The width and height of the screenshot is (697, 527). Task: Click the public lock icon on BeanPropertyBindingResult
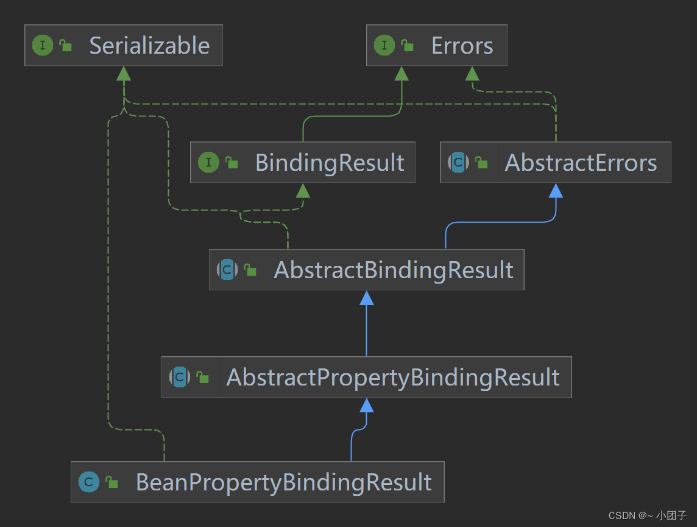(x=111, y=482)
